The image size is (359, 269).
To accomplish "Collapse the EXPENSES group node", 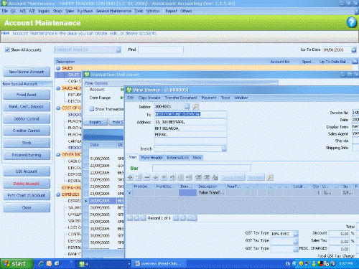I will [58, 194].
